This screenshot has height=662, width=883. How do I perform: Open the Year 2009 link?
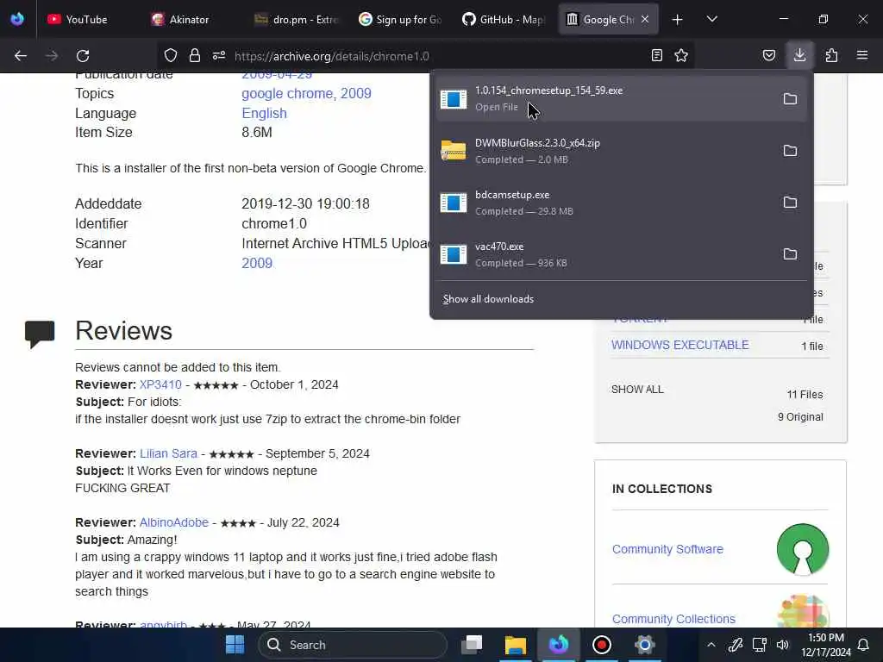click(257, 264)
